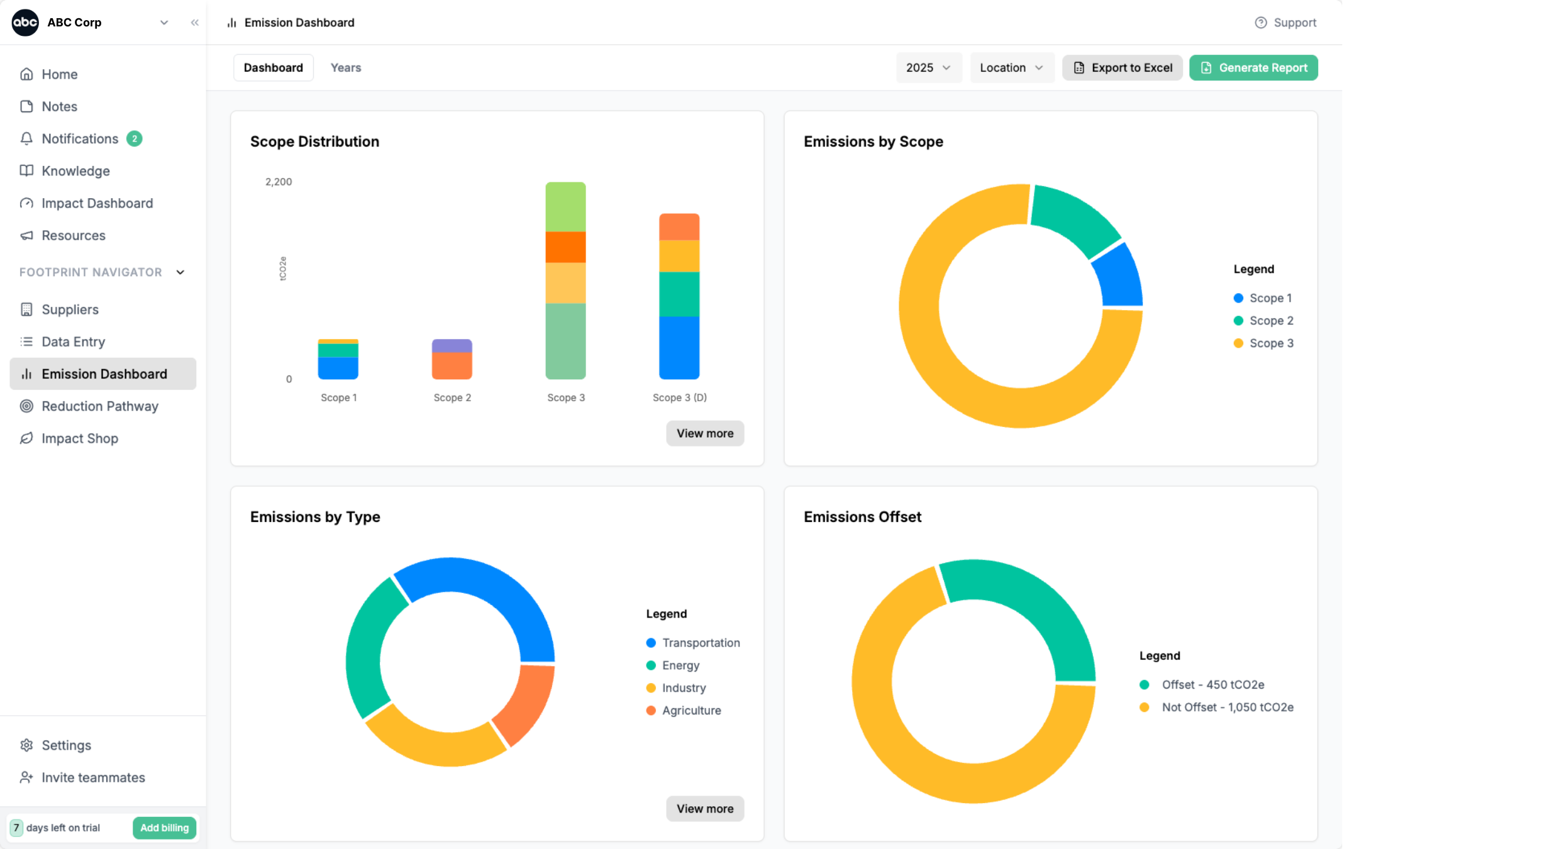
Task: Open the ABC Corp organization dropdown
Action: 164,23
